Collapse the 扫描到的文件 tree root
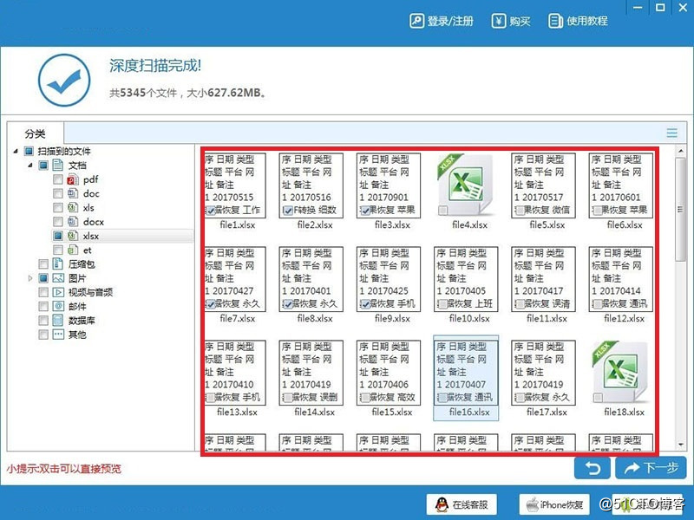Viewport: 694px width, 520px height. [16, 151]
